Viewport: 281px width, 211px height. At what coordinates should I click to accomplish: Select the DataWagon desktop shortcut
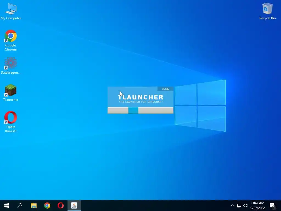pos(11,65)
